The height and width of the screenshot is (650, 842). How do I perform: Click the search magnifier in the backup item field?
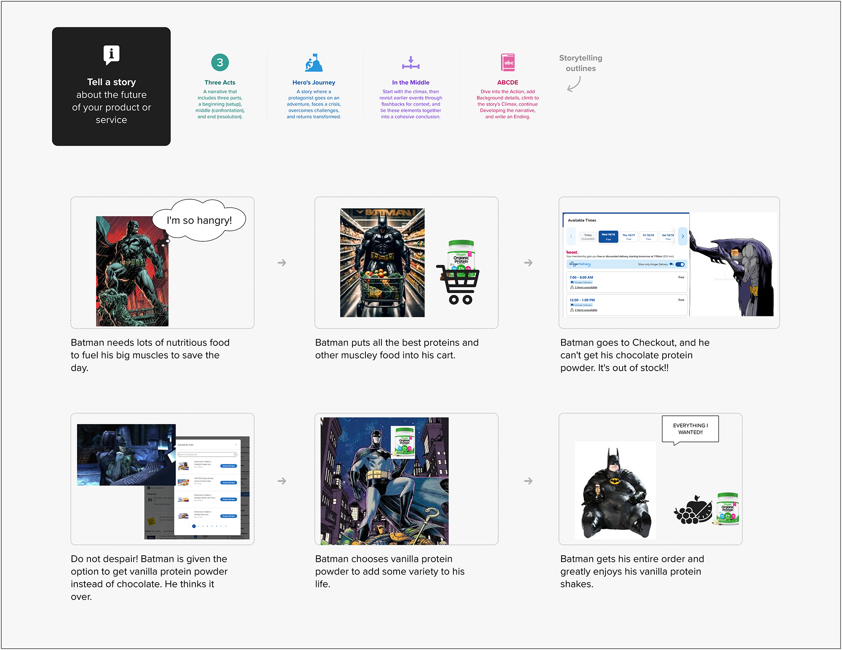234,455
